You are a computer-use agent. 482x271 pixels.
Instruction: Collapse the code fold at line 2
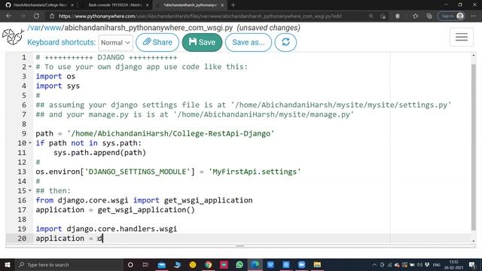(x=30, y=67)
